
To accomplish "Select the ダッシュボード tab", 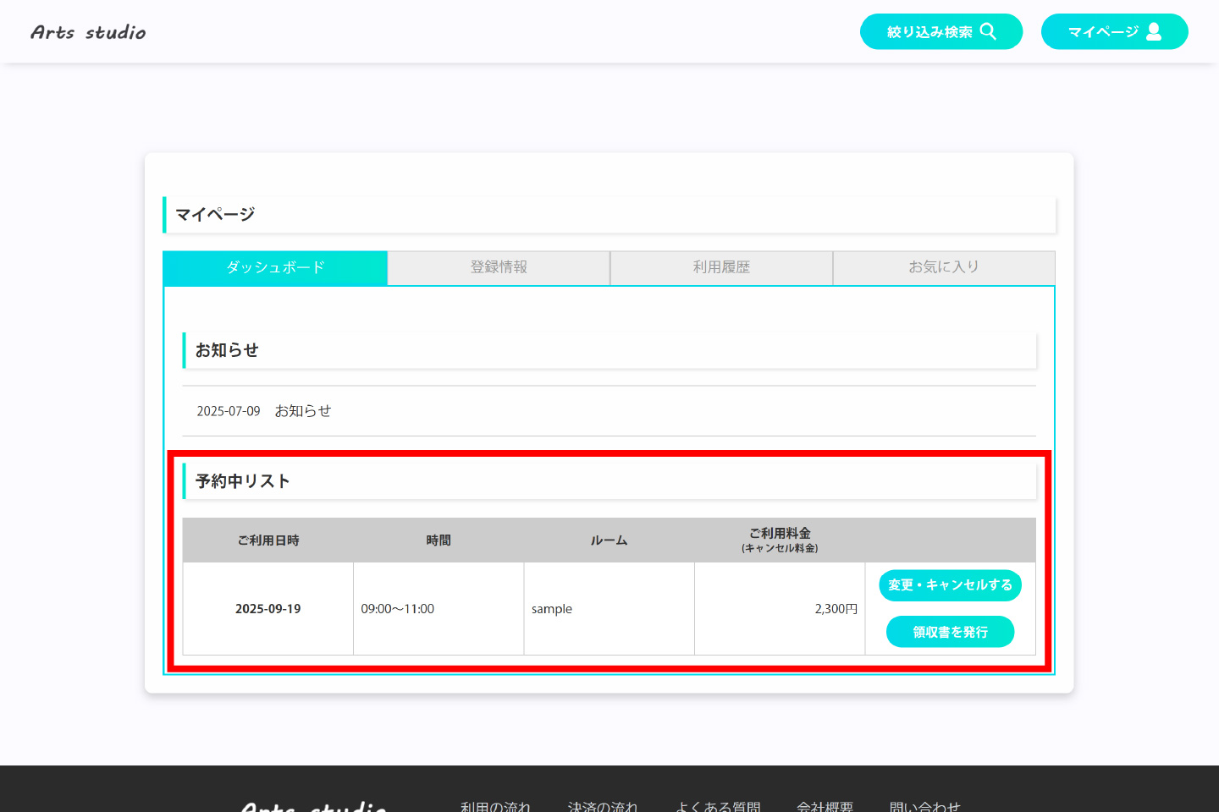I will click(275, 267).
